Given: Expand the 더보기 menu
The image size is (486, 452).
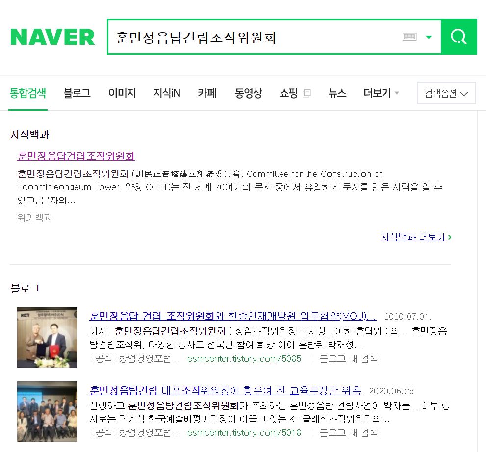Looking at the screenshot, I should 381,93.
